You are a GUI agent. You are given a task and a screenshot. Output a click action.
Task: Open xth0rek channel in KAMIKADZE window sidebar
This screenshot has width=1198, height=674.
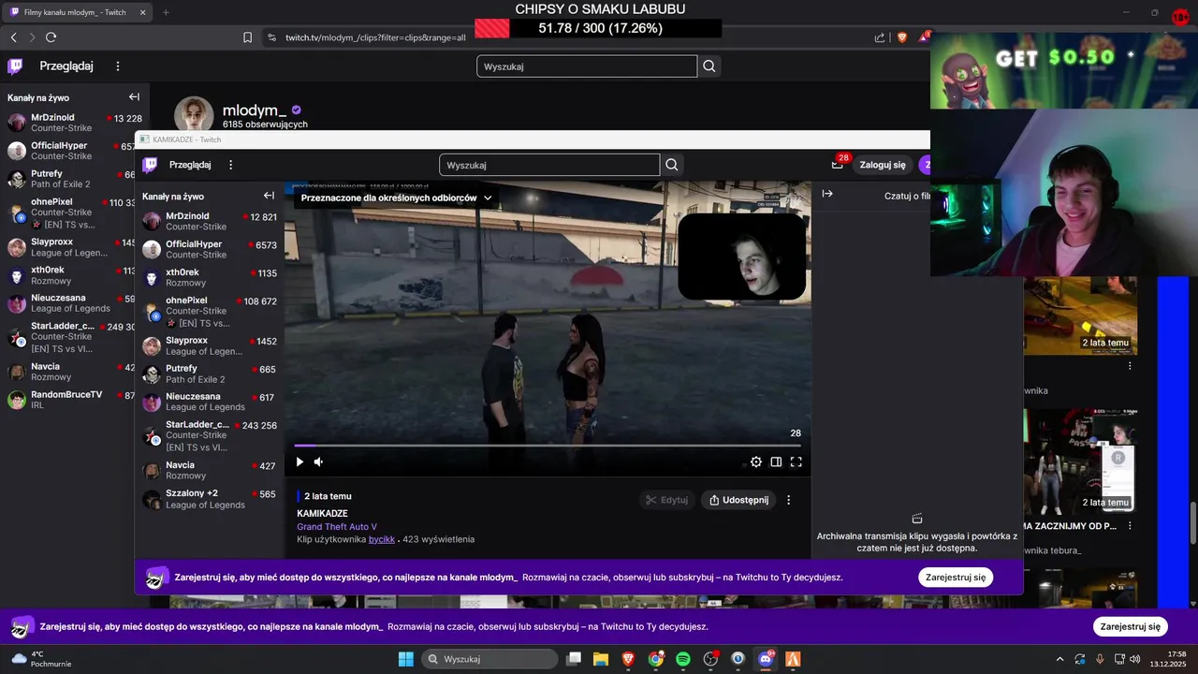point(210,277)
